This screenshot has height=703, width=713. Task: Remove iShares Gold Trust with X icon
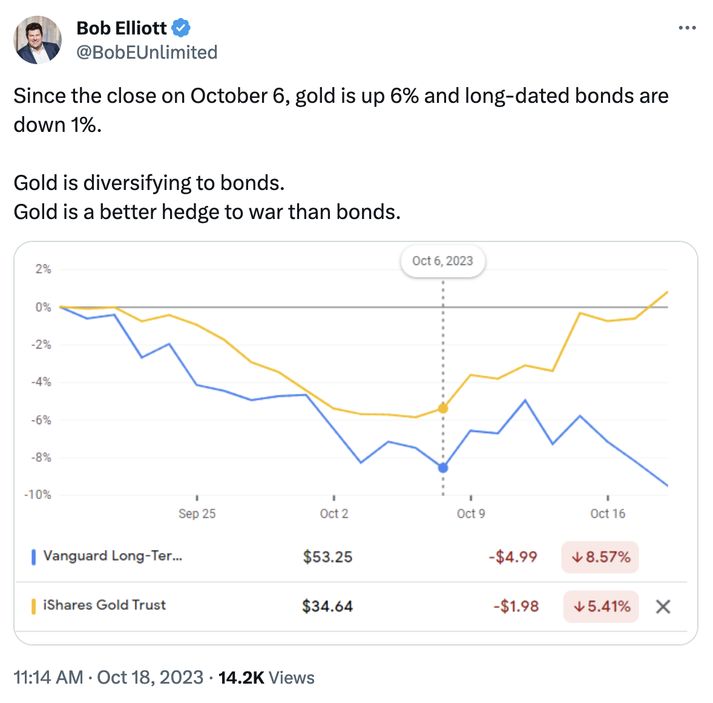[x=663, y=606]
